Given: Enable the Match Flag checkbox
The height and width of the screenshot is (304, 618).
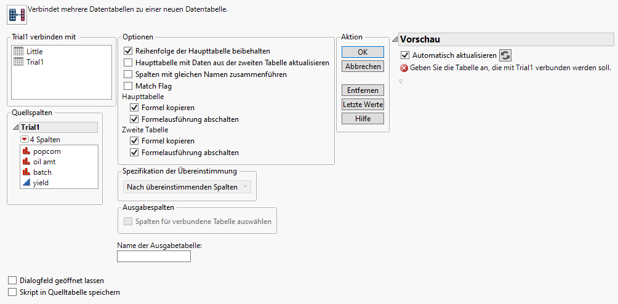Looking at the screenshot, I should coord(129,86).
